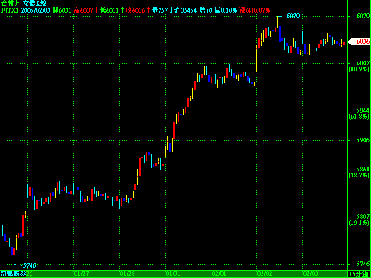Click the 02/02 date axis label
Screen dimensions: 371x278
264,274
